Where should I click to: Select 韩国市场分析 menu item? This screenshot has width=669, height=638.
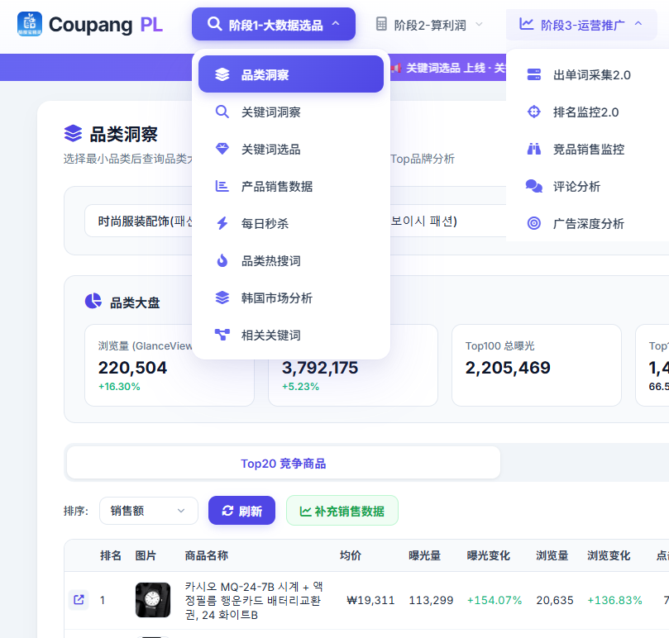(291, 298)
